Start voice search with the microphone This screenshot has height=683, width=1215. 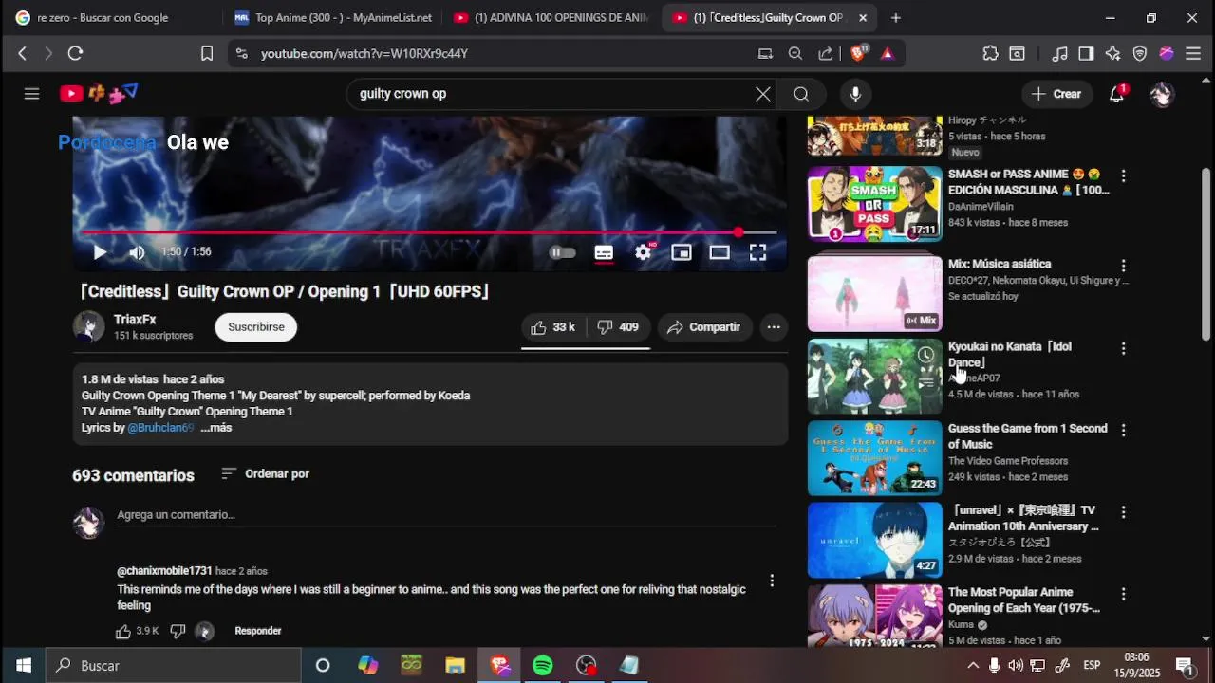tap(855, 94)
